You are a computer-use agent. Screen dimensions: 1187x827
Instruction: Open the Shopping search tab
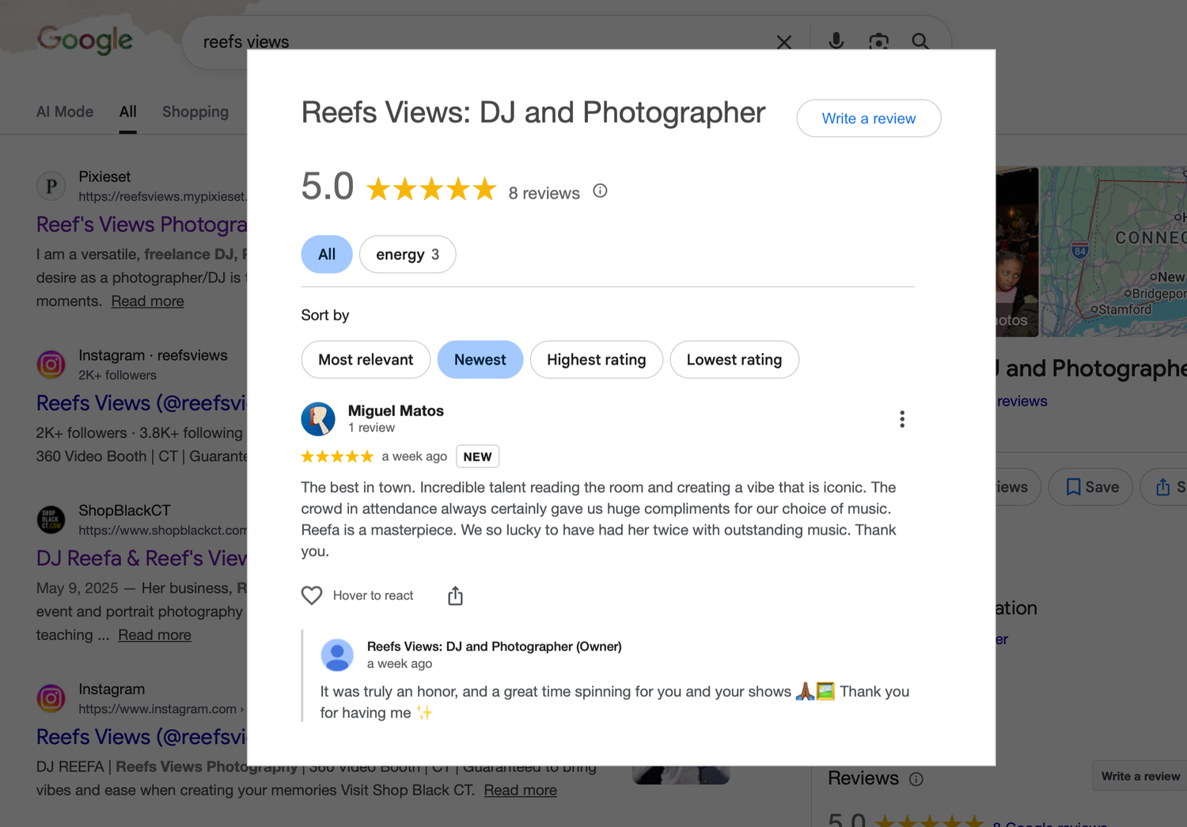tap(195, 111)
